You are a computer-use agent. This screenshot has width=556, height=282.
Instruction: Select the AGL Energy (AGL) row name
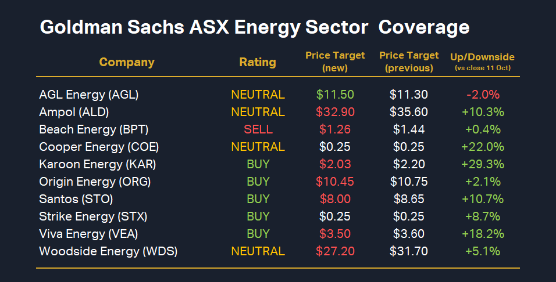(x=88, y=95)
